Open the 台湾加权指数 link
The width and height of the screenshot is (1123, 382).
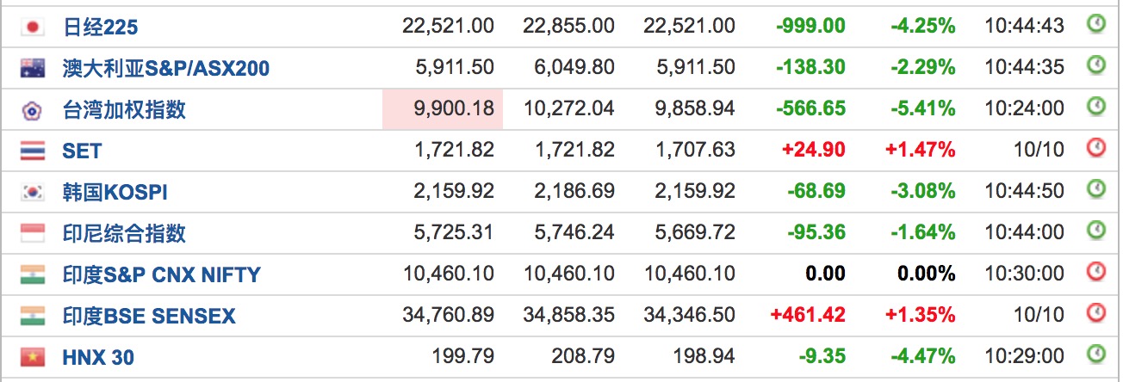(124, 110)
